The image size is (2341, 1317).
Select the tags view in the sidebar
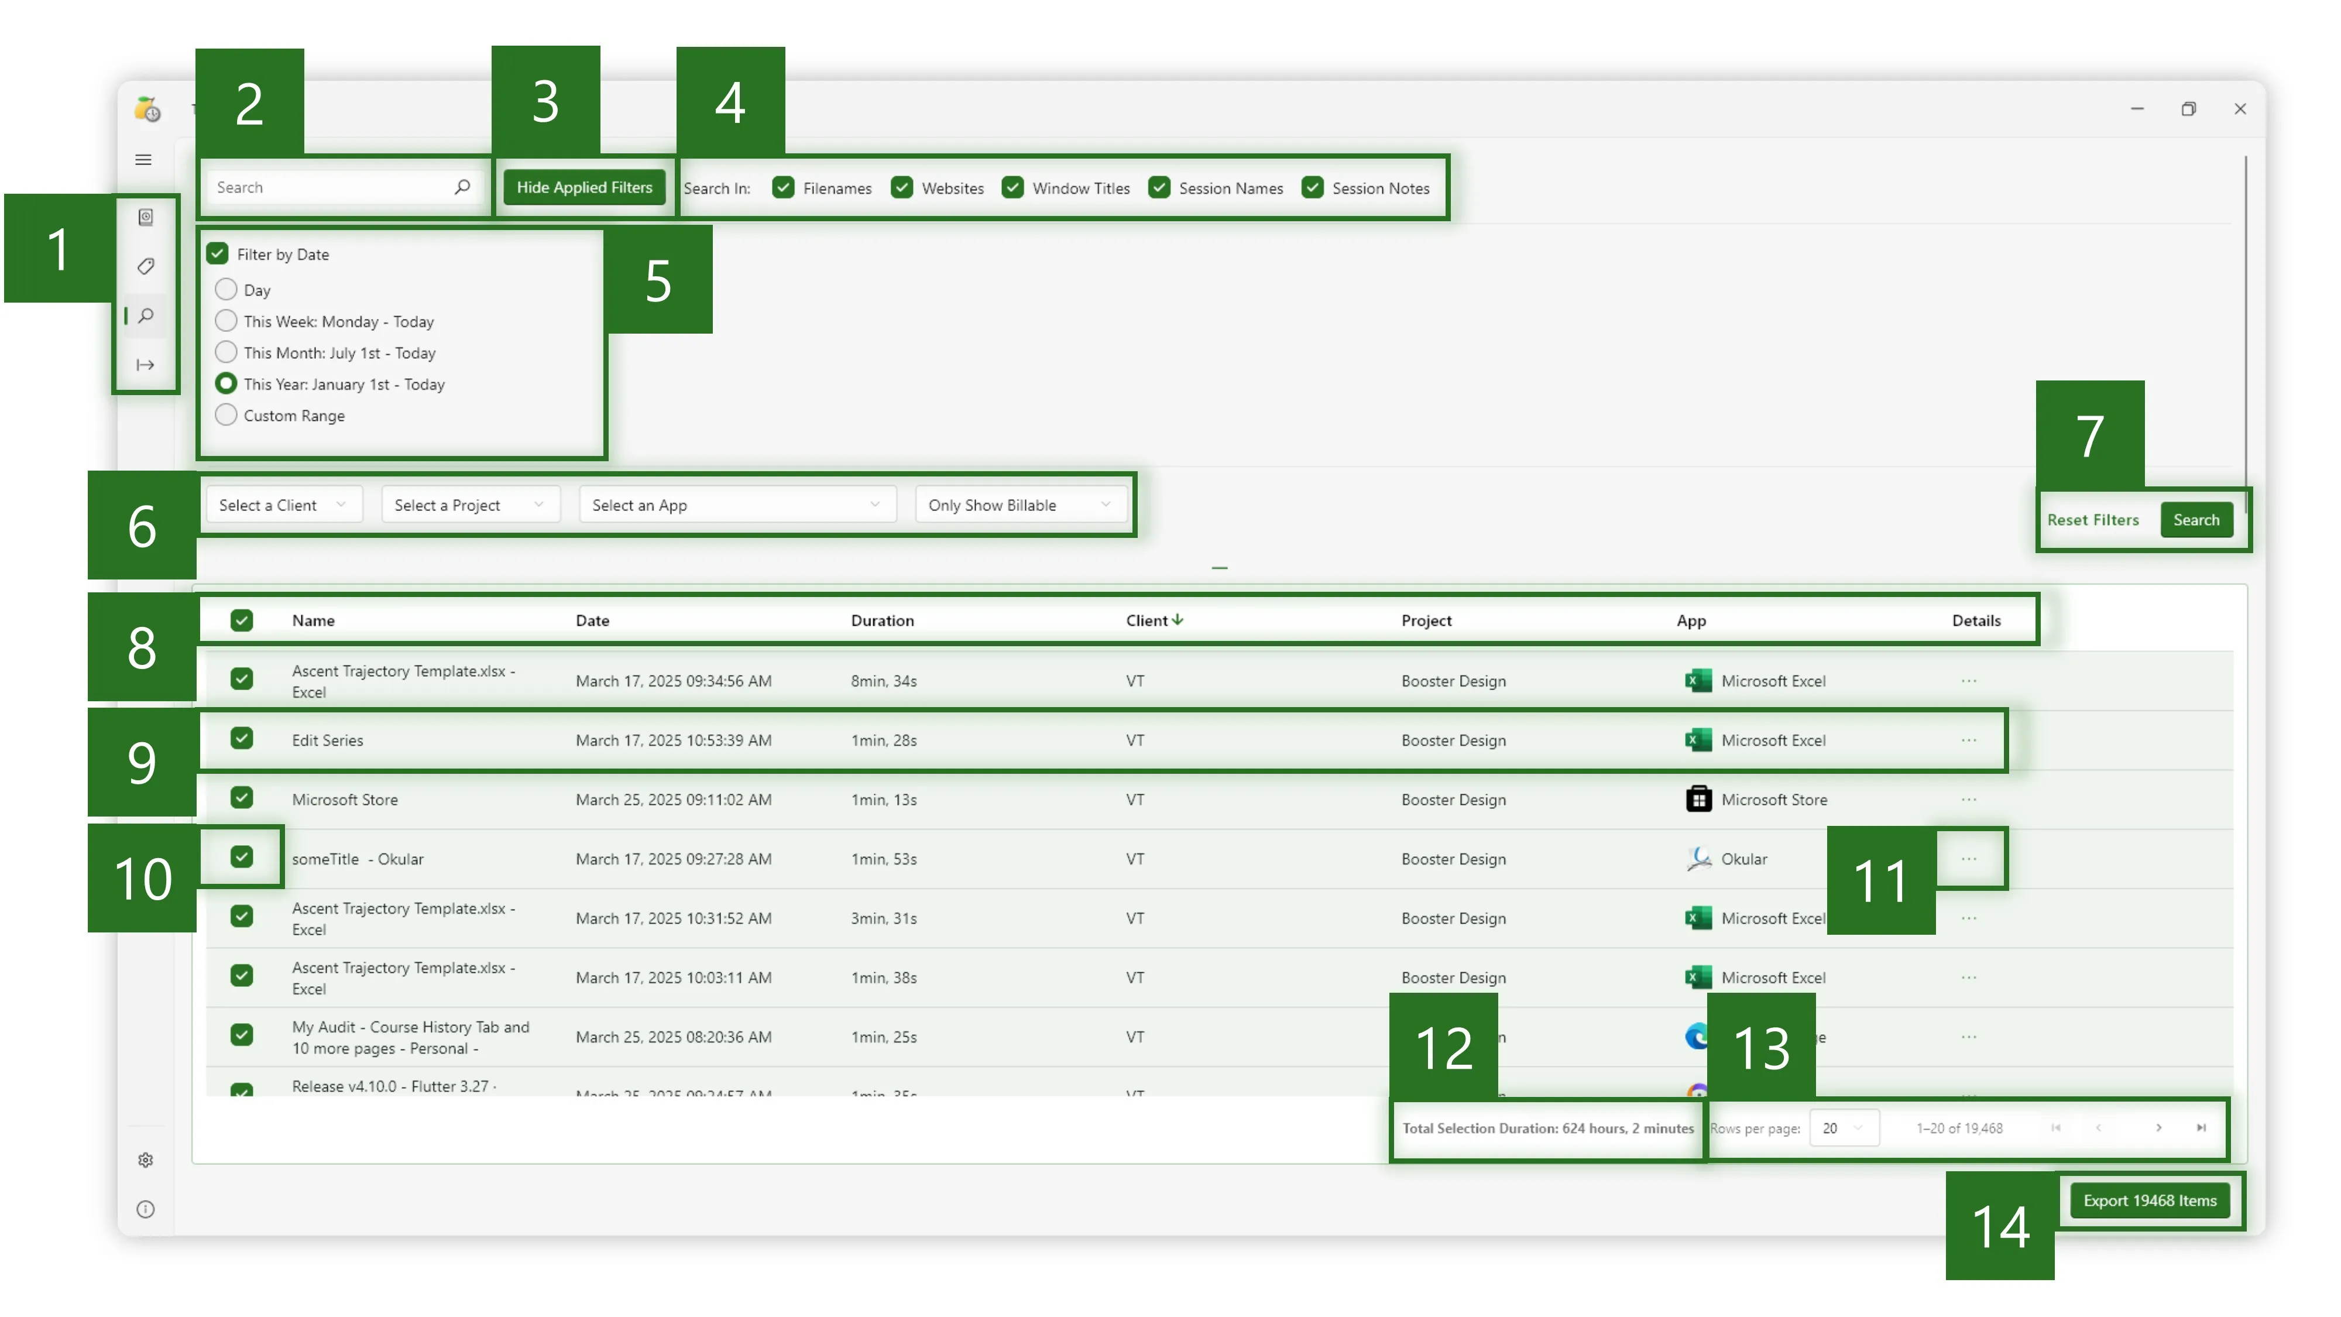click(x=145, y=265)
